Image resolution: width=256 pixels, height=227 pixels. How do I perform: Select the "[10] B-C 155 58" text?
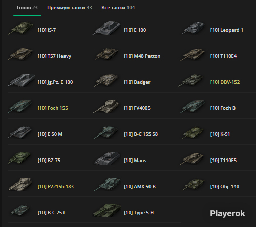(x=141, y=134)
